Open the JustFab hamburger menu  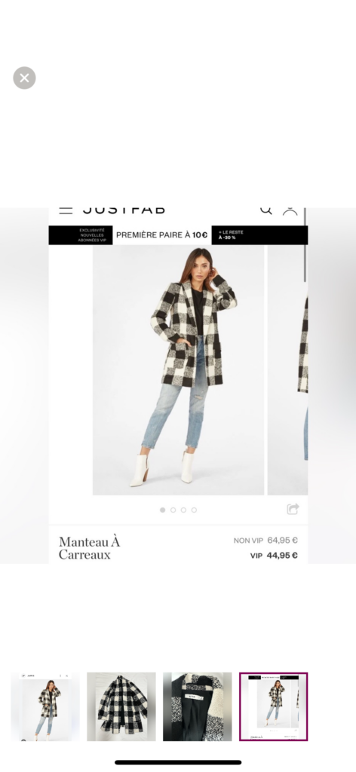[66, 211]
